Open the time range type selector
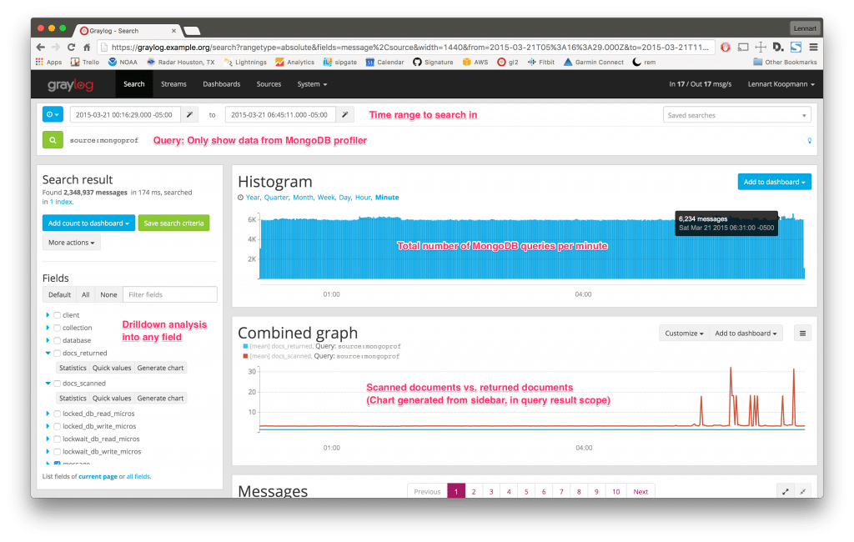This screenshot has width=854, height=542. [53, 114]
